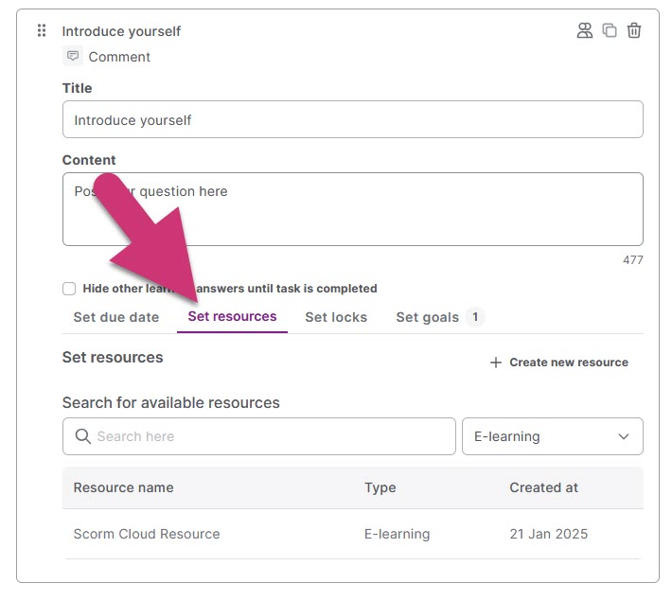The image size is (672, 601).
Task: Click the assign users icon
Action: coord(585,31)
